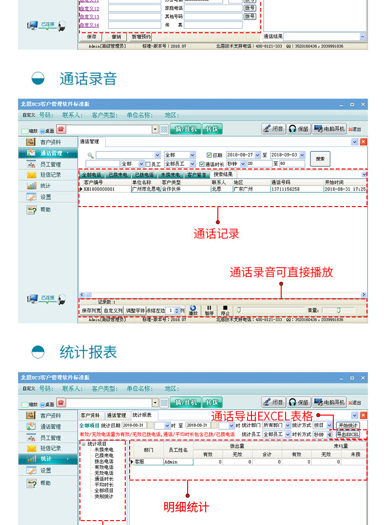
Task: Toggle 桌面 in the call recording window
Action: (x=47, y=131)
